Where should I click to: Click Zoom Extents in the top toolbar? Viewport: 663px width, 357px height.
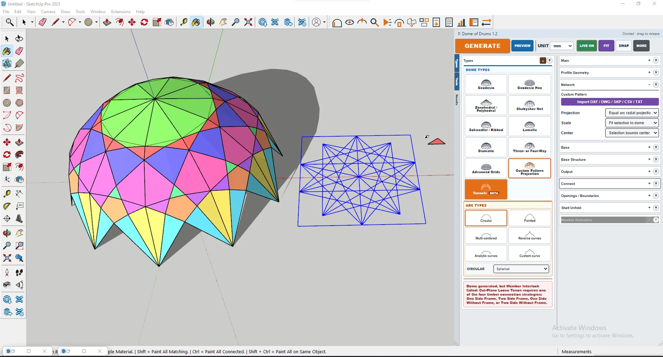point(248,22)
